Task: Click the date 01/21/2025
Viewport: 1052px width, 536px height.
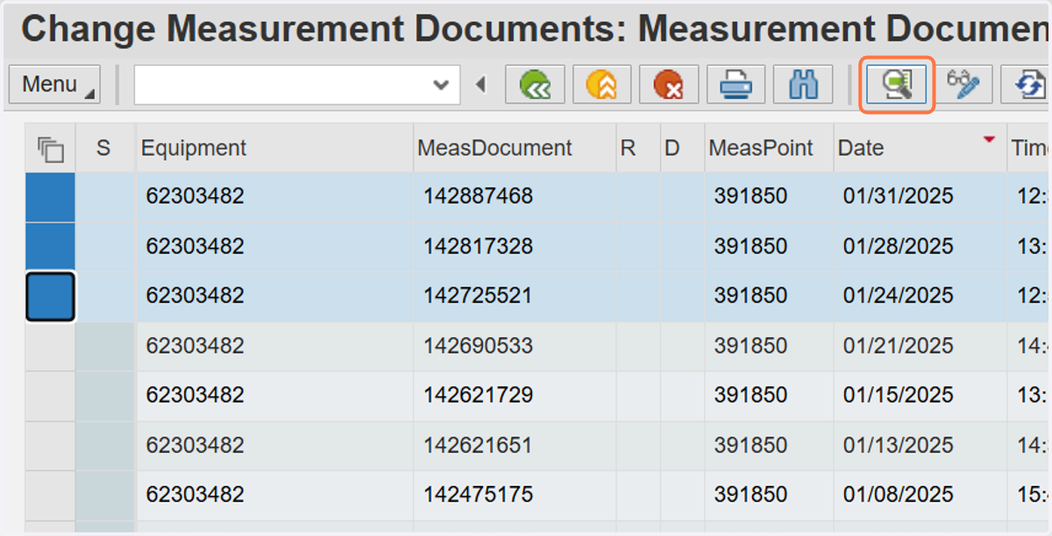Action: [x=898, y=346]
